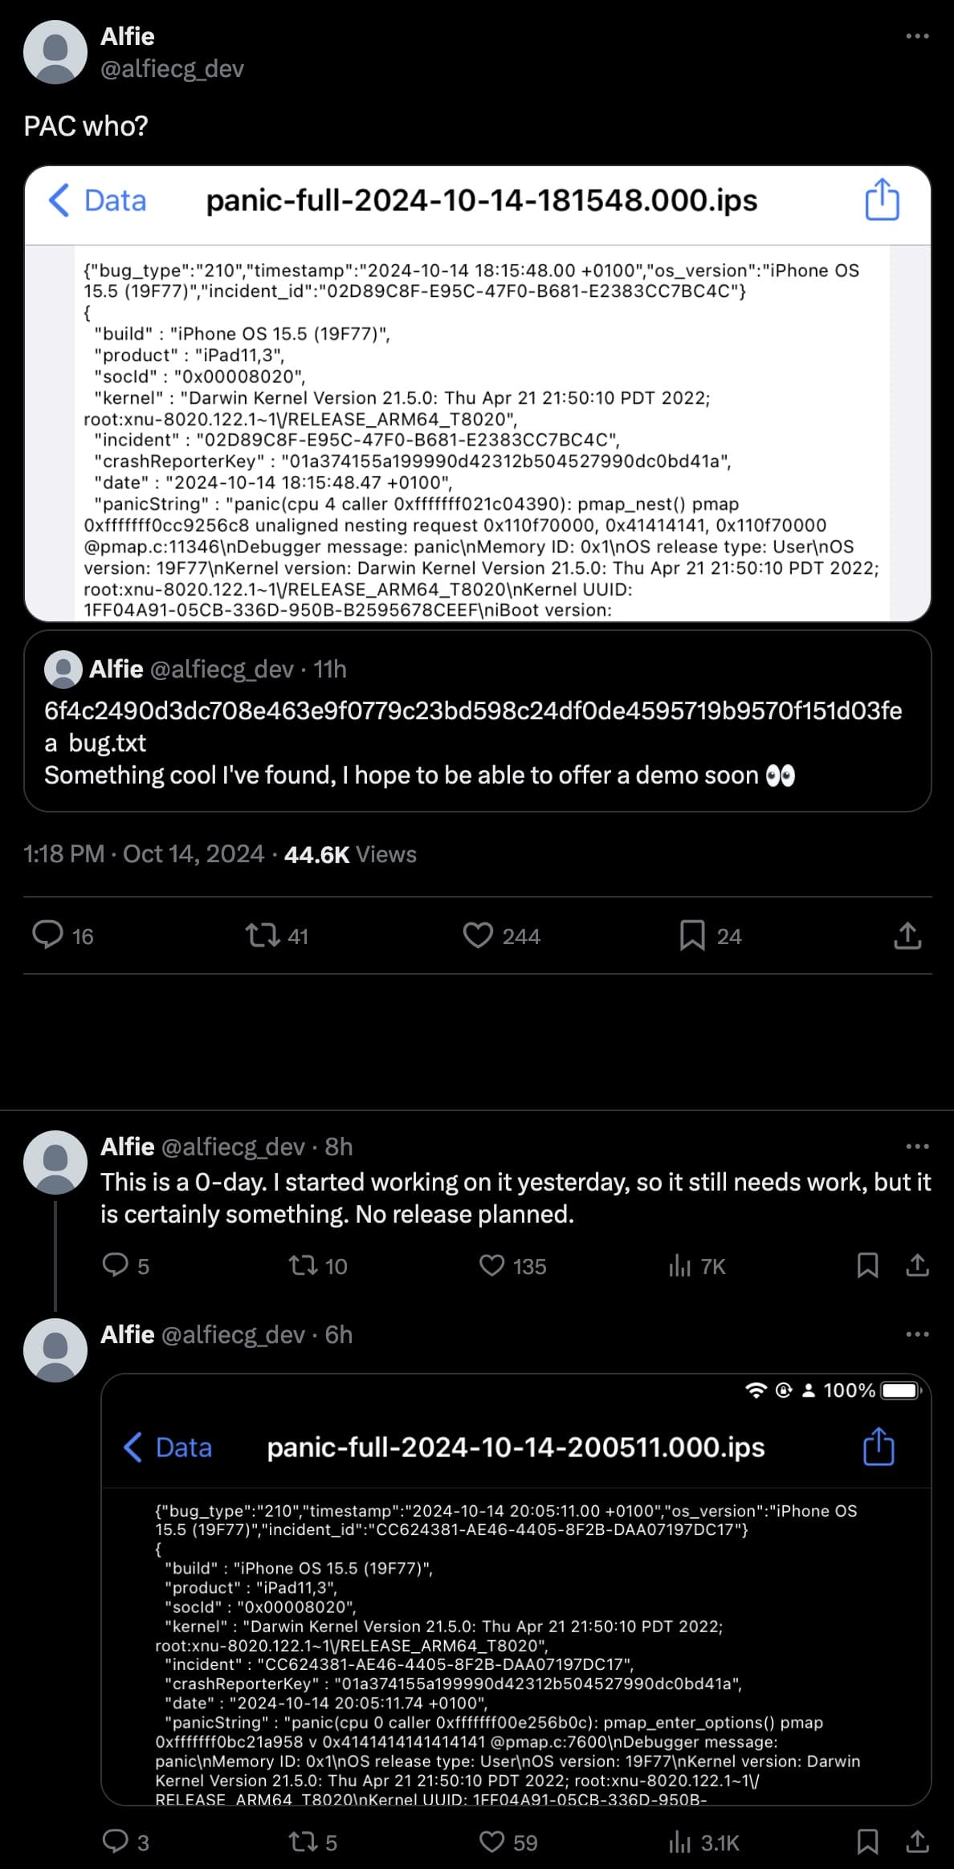954x1869 pixels.
Task: Like the main tweet with 244 likes
Action: click(x=478, y=935)
